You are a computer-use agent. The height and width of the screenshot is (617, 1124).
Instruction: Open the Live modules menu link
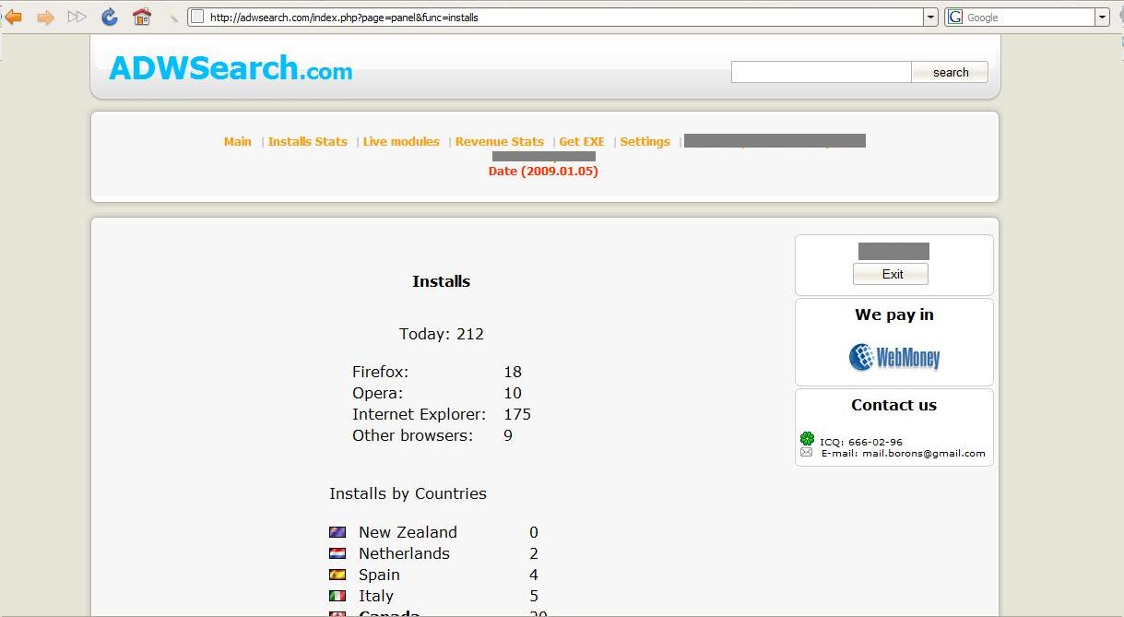[x=401, y=141]
